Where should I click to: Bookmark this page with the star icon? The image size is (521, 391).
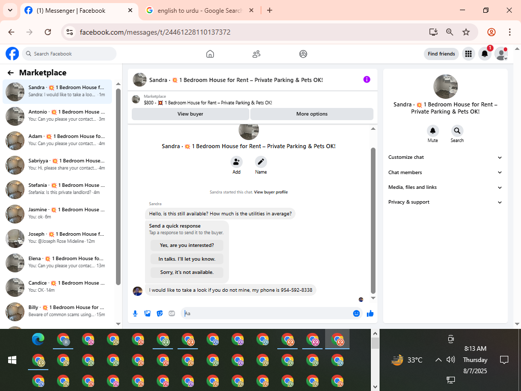tap(466, 32)
